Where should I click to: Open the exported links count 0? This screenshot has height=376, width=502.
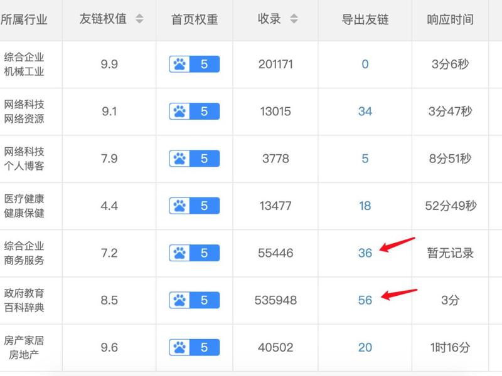point(365,65)
